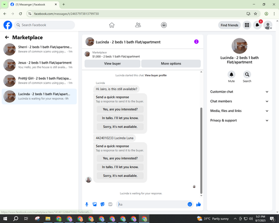This screenshot has height=223, width=279.
Task: Click the View buyer button
Action: point(112,64)
